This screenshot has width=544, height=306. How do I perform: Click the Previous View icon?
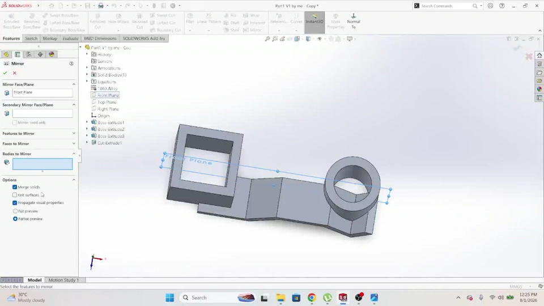click(x=282, y=39)
